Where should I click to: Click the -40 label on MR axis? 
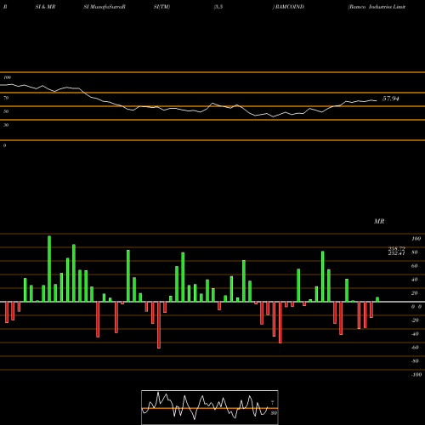[415, 334]
